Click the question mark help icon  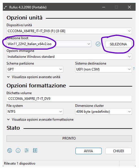point(134,68)
